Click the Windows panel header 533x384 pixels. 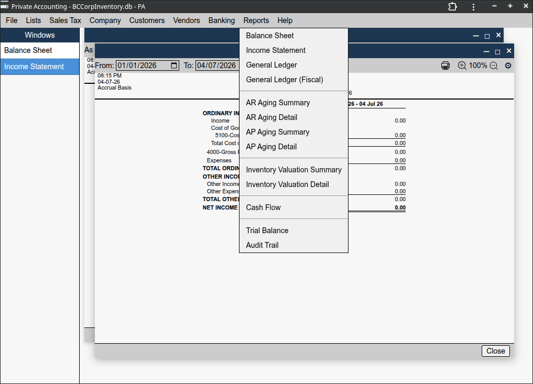(x=40, y=35)
